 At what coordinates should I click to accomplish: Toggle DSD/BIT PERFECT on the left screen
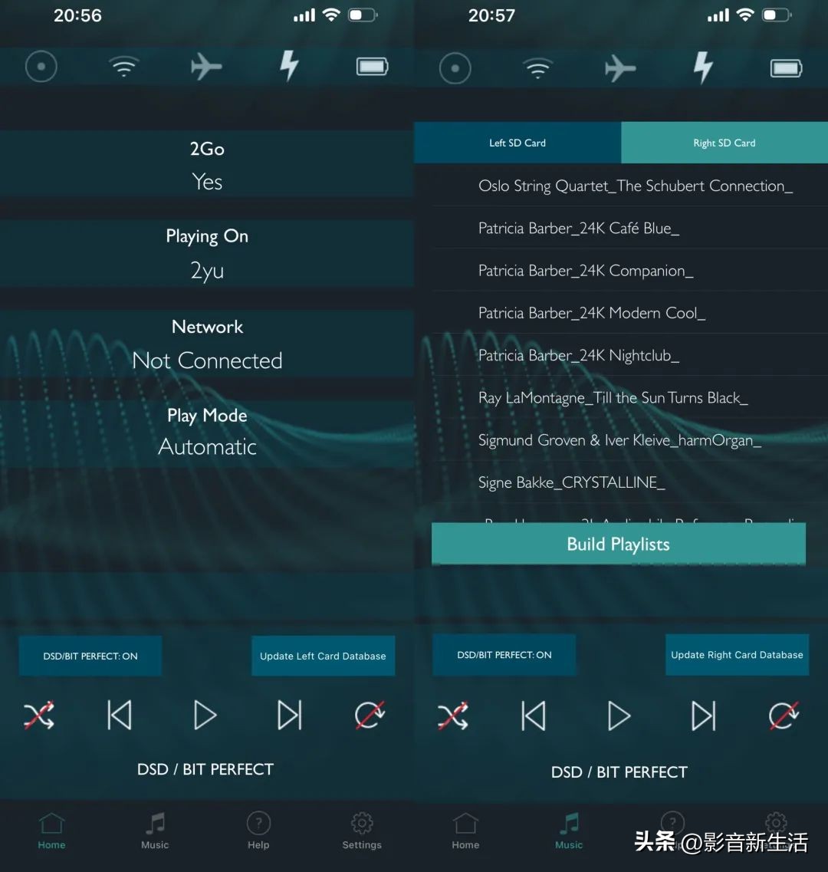point(90,656)
